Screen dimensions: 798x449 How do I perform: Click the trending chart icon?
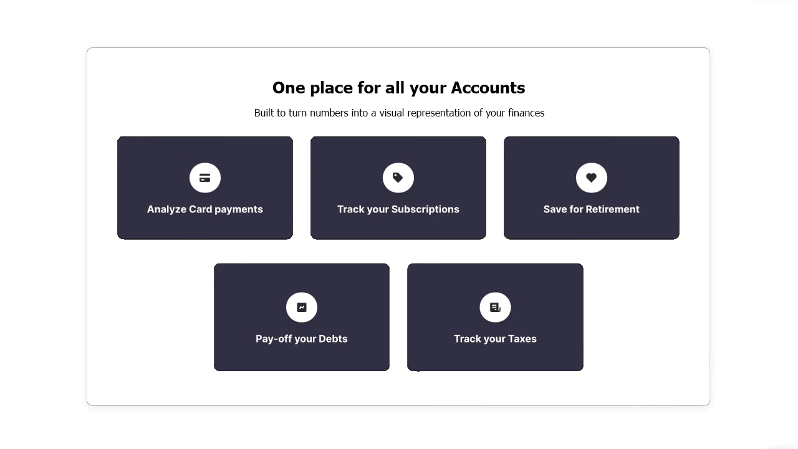(x=302, y=308)
